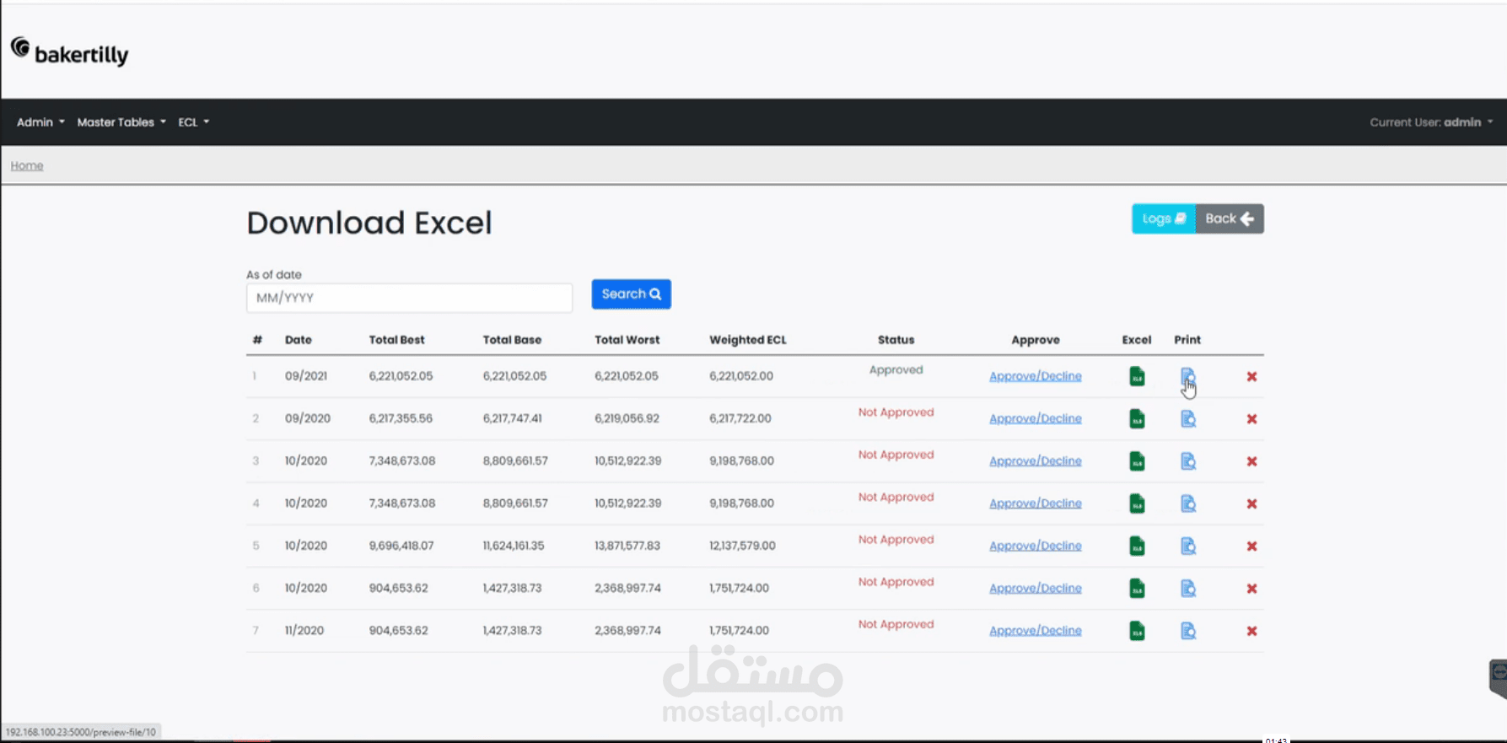Focus the As of date MM/YYYY field
The image size is (1507, 743).
pos(409,298)
